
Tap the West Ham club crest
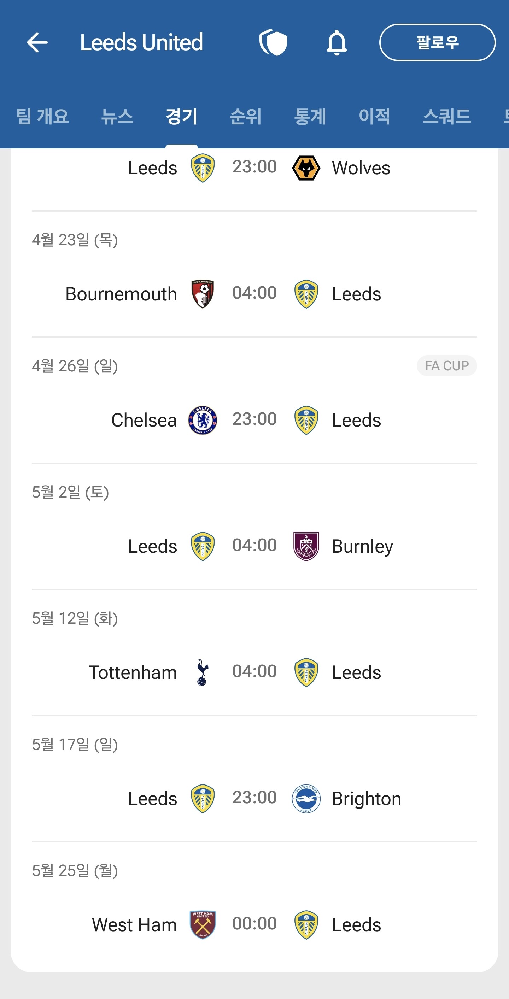click(203, 924)
